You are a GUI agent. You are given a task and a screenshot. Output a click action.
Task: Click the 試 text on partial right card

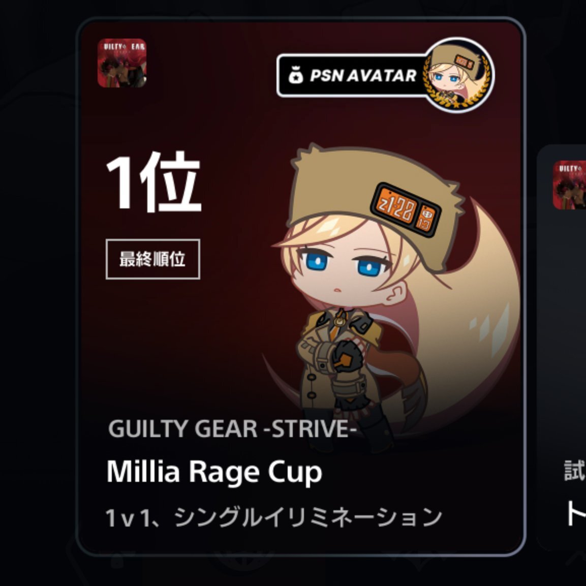click(575, 470)
